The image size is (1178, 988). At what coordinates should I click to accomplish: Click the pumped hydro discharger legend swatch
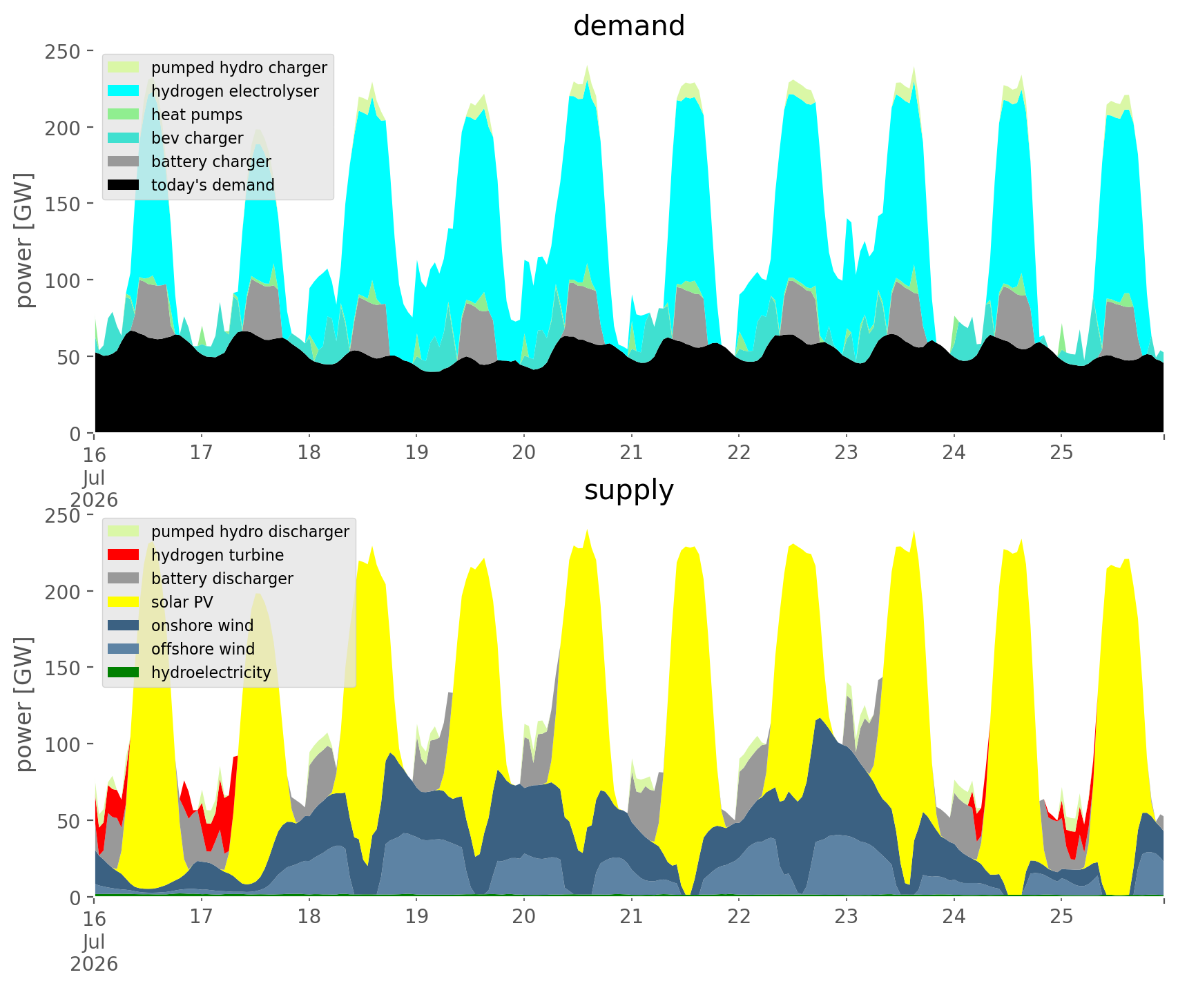(124, 532)
